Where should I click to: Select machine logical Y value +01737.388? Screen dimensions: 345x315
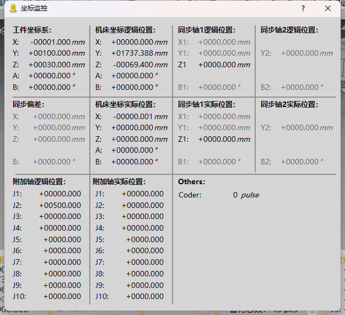point(132,53)
